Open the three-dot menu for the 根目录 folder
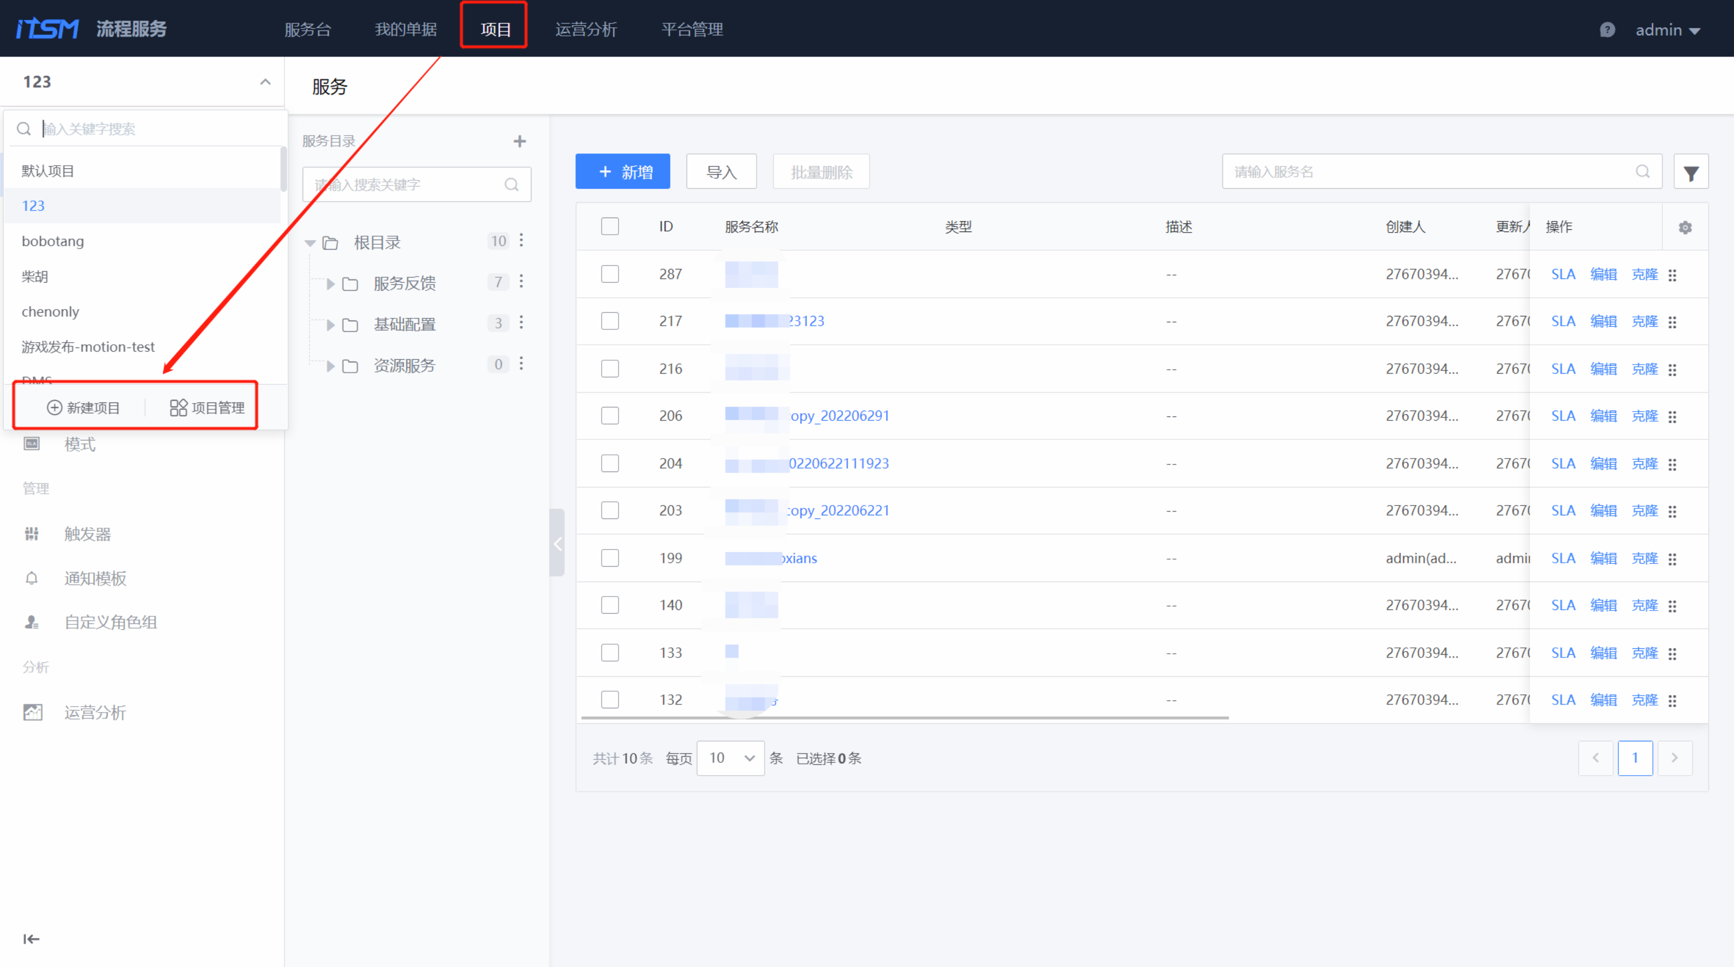Image resolution: width=1734 pixels, height=967 pixels. (x=521, y=241)
